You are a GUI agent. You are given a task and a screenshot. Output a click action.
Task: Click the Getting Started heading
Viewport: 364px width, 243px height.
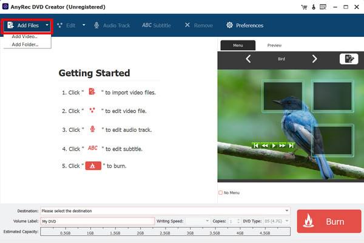click(x=94, y=73)
